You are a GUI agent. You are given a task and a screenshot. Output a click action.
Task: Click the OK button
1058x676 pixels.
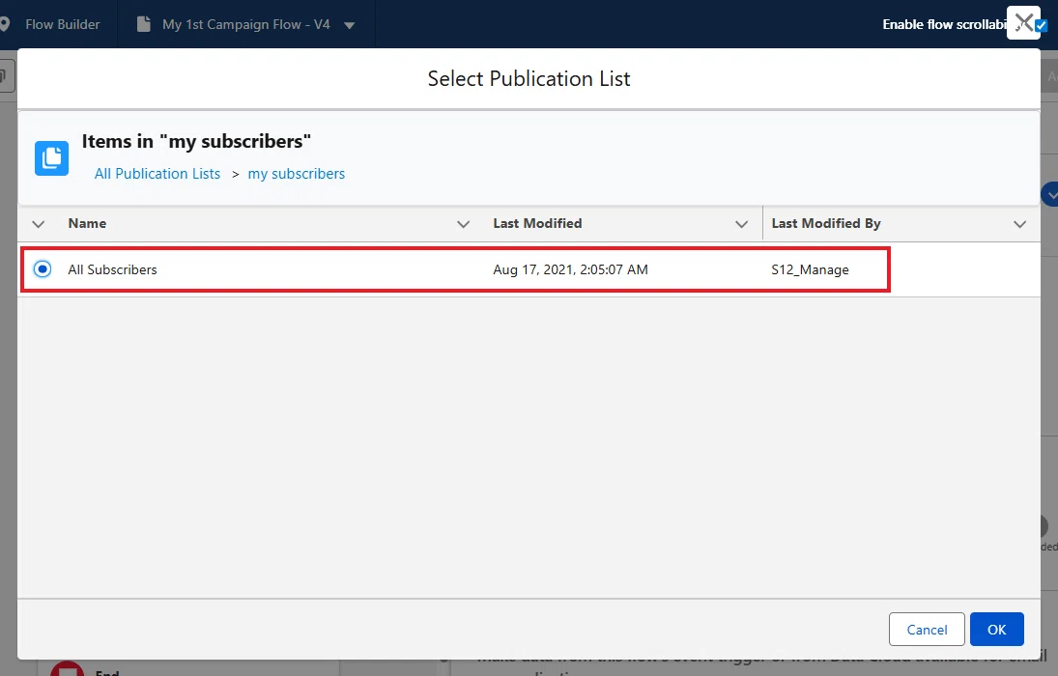point(996,630)
